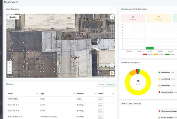The width and height of the screenshot is (177, 119).
Task: Select the UTILITY-FEED-1 device name
Action: coord(13,99)
